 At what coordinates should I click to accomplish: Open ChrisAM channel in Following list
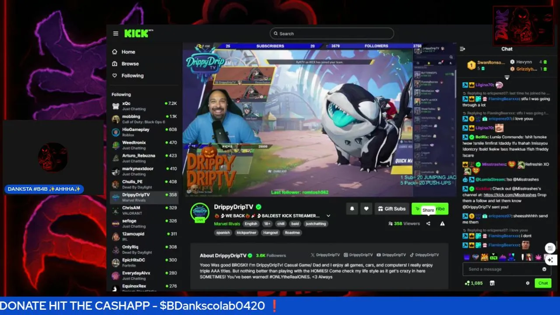tap(144, 210)
